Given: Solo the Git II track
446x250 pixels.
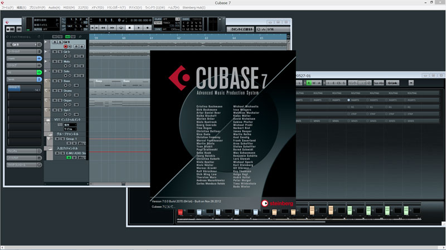Looking at the screenshot, I should [60, 42].
